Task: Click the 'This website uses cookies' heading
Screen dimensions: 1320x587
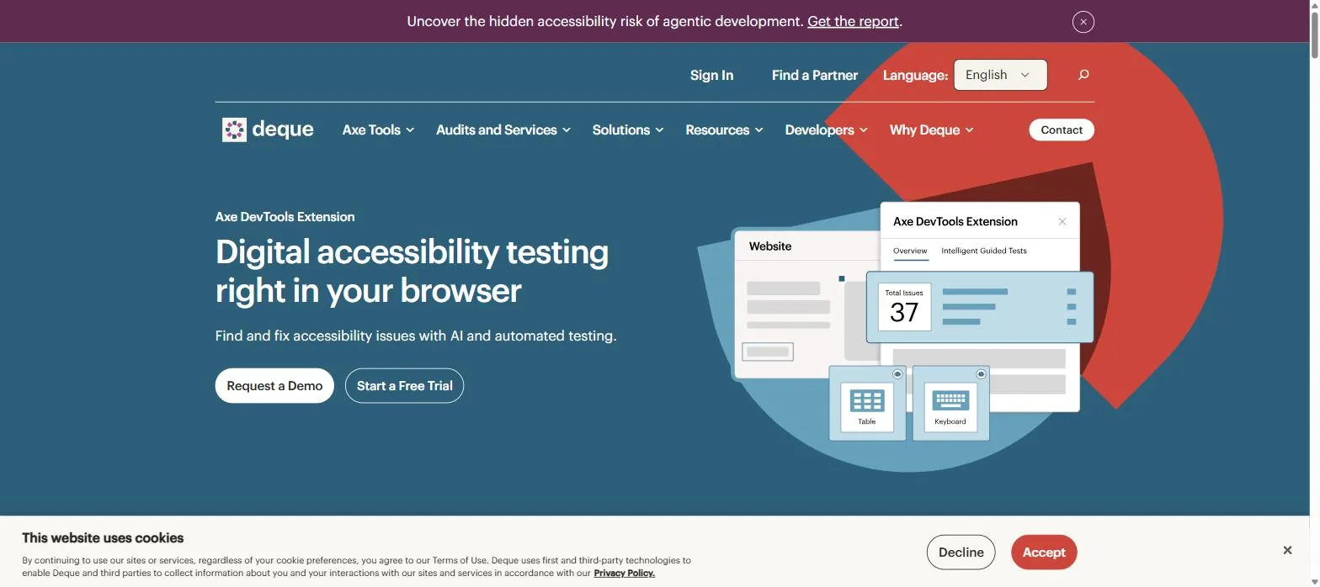Action: (103, 538)
